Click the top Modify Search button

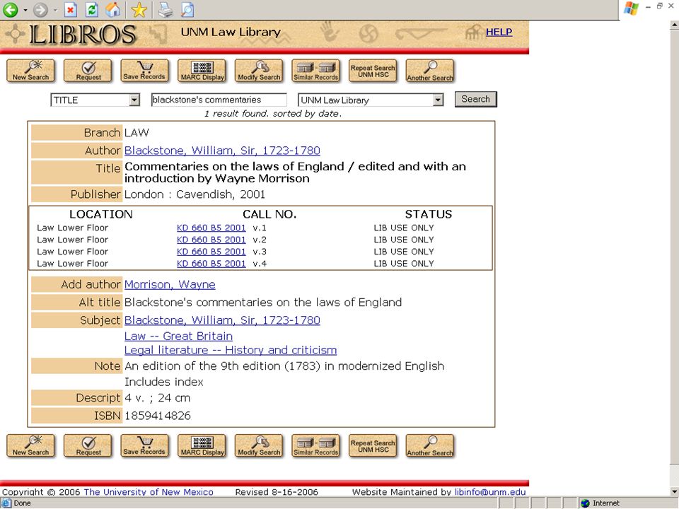pos(259,71)
